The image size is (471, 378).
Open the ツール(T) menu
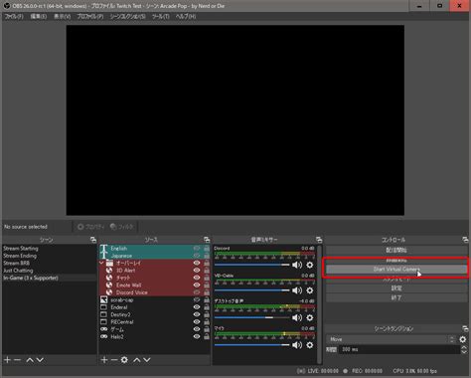point(161,16)
